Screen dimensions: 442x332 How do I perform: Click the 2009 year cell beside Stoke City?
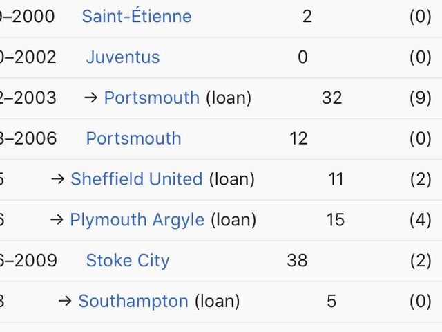[28, 260]
